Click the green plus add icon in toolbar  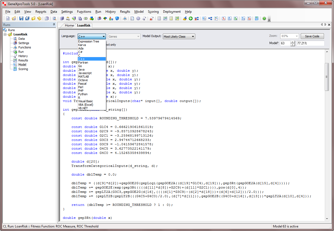point(191,19)
